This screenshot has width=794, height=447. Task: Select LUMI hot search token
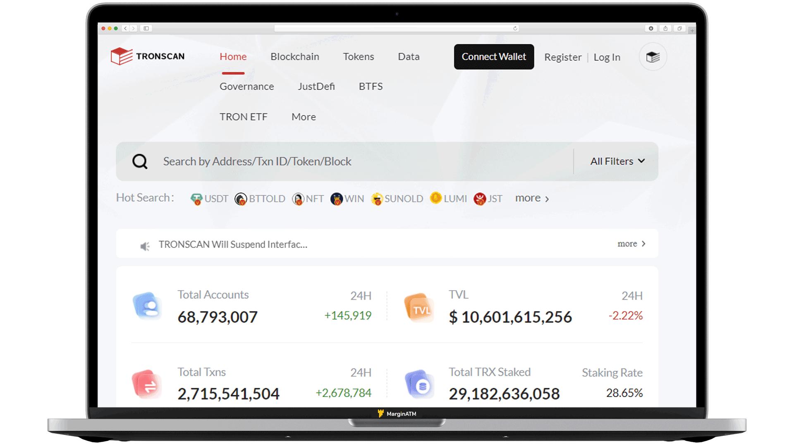coord(448,198)
